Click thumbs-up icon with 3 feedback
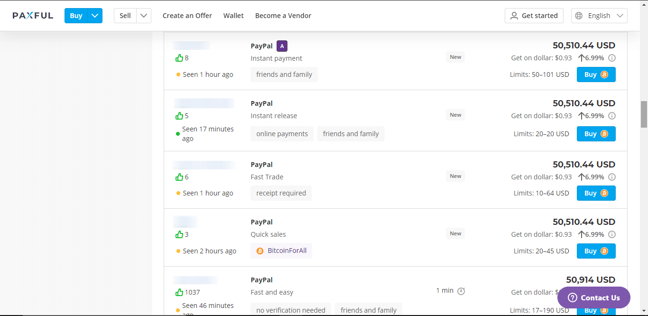648x316 pixels. click(x=179, y=234)
